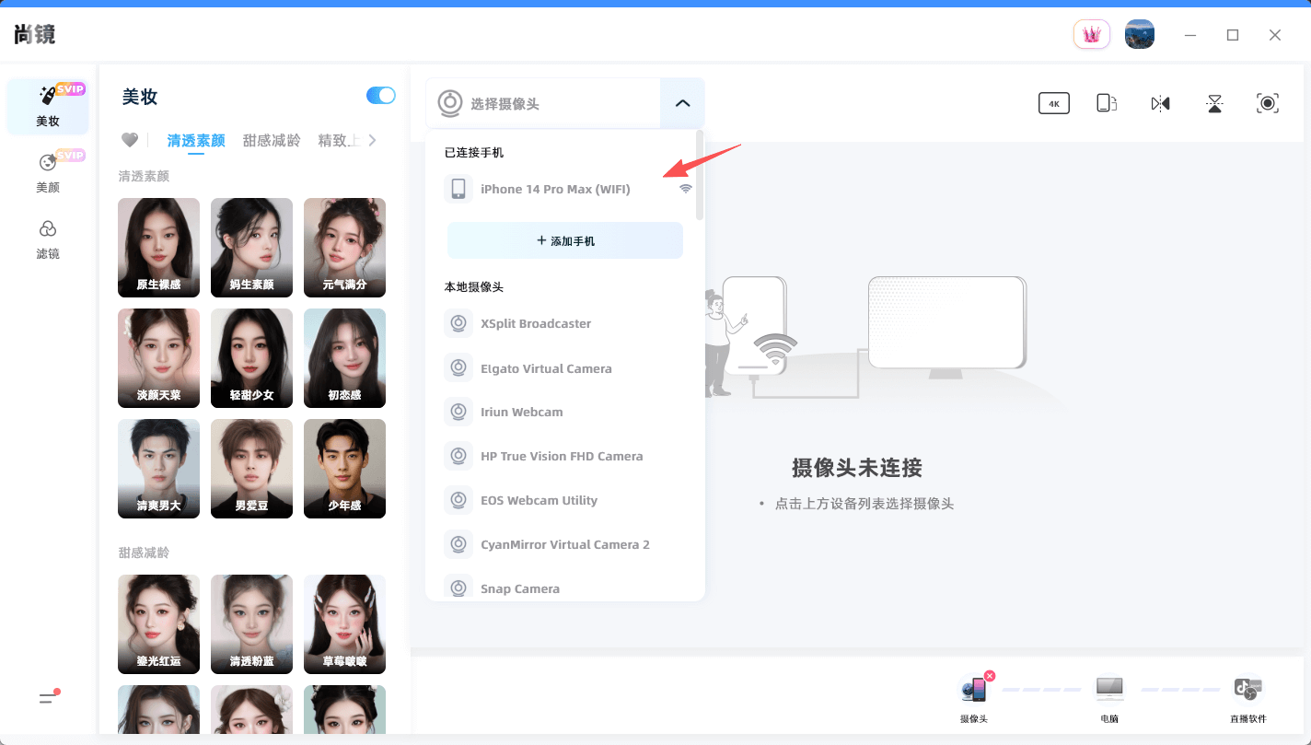Click the phone rotate orientation icon
The image size is (1311, 745).
[1107, 103]
